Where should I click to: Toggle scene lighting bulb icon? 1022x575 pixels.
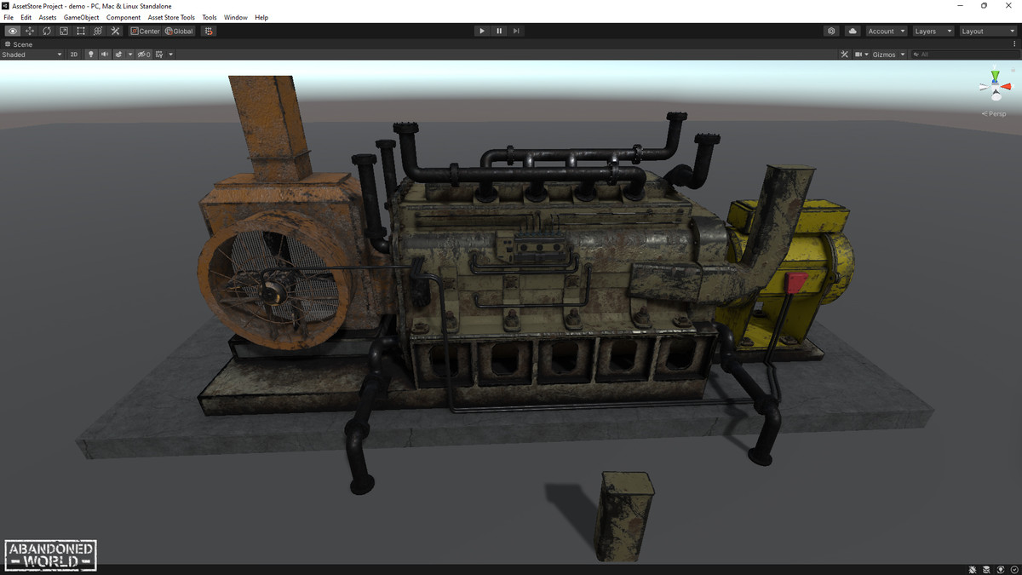pyautogui.click(x=91, y=55)
